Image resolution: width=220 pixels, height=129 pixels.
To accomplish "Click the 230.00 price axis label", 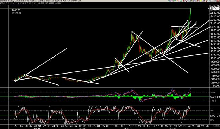I will coord(215,83).
